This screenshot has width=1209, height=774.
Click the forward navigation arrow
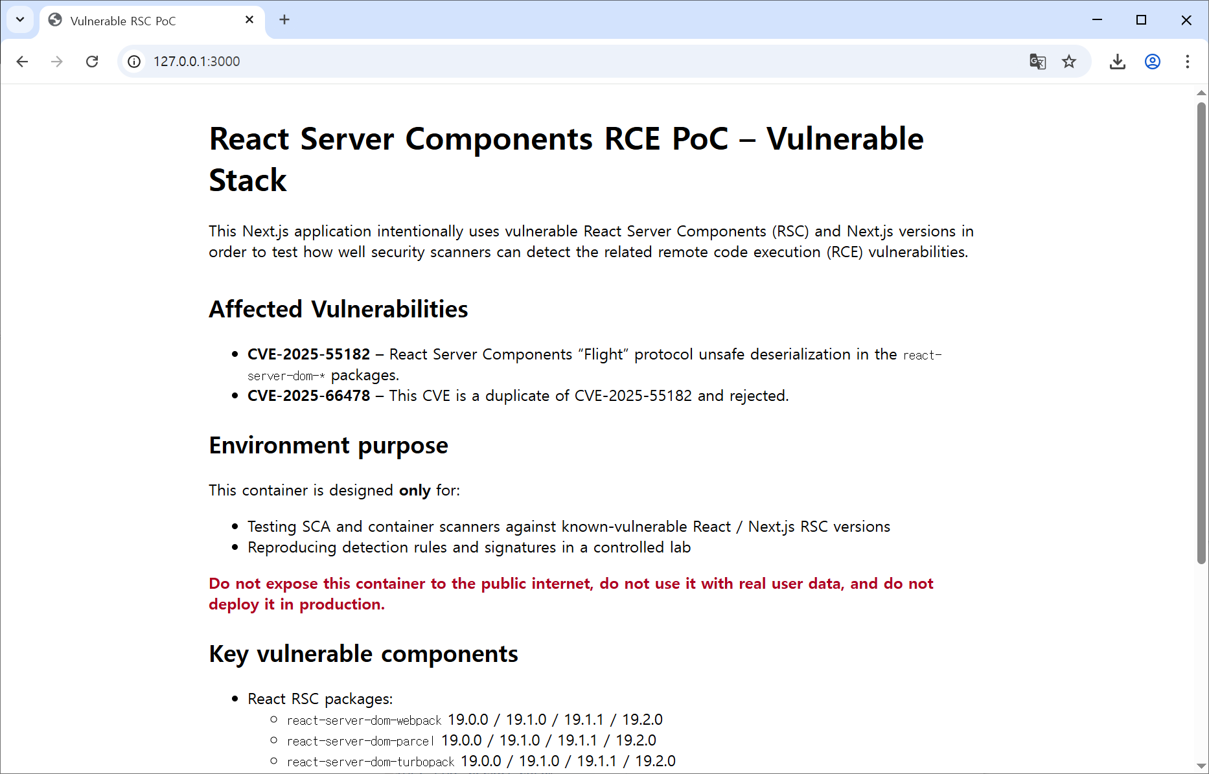(x=57, y=62)
